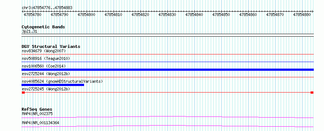Open variant esv2725245 (Wong2012b)
Image resolution: width=324 pixels, height=131 pixels.
click(x=46, y=89)
